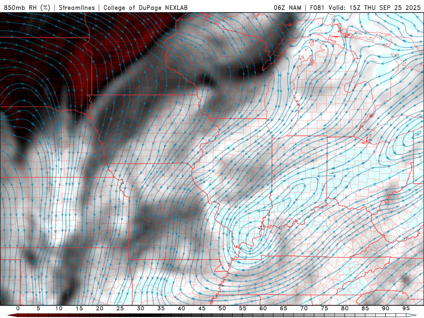Click the "35" colorbar tick label

pos(161,308)
